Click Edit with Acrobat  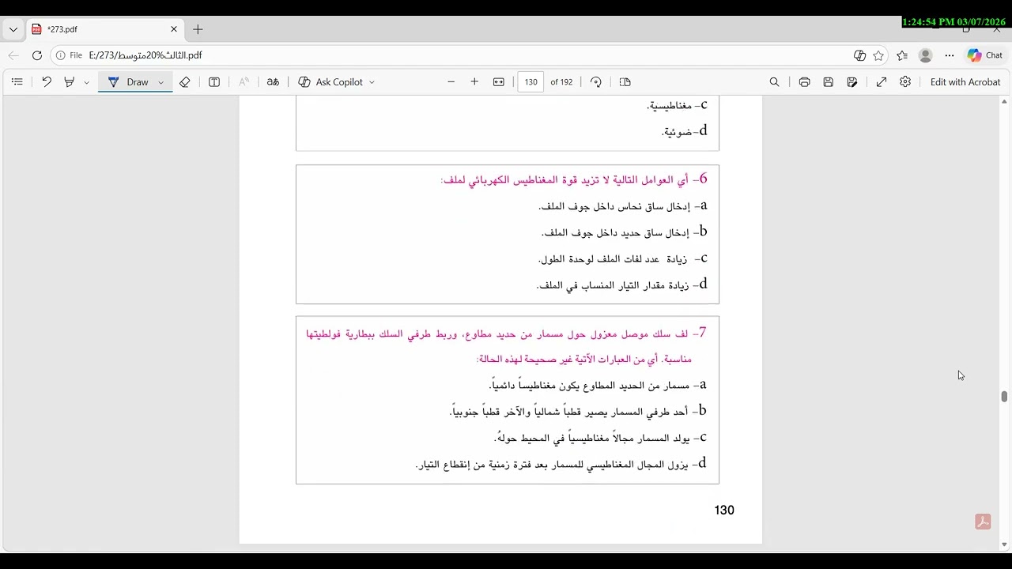pyautogui.click(x=965, y=82)
